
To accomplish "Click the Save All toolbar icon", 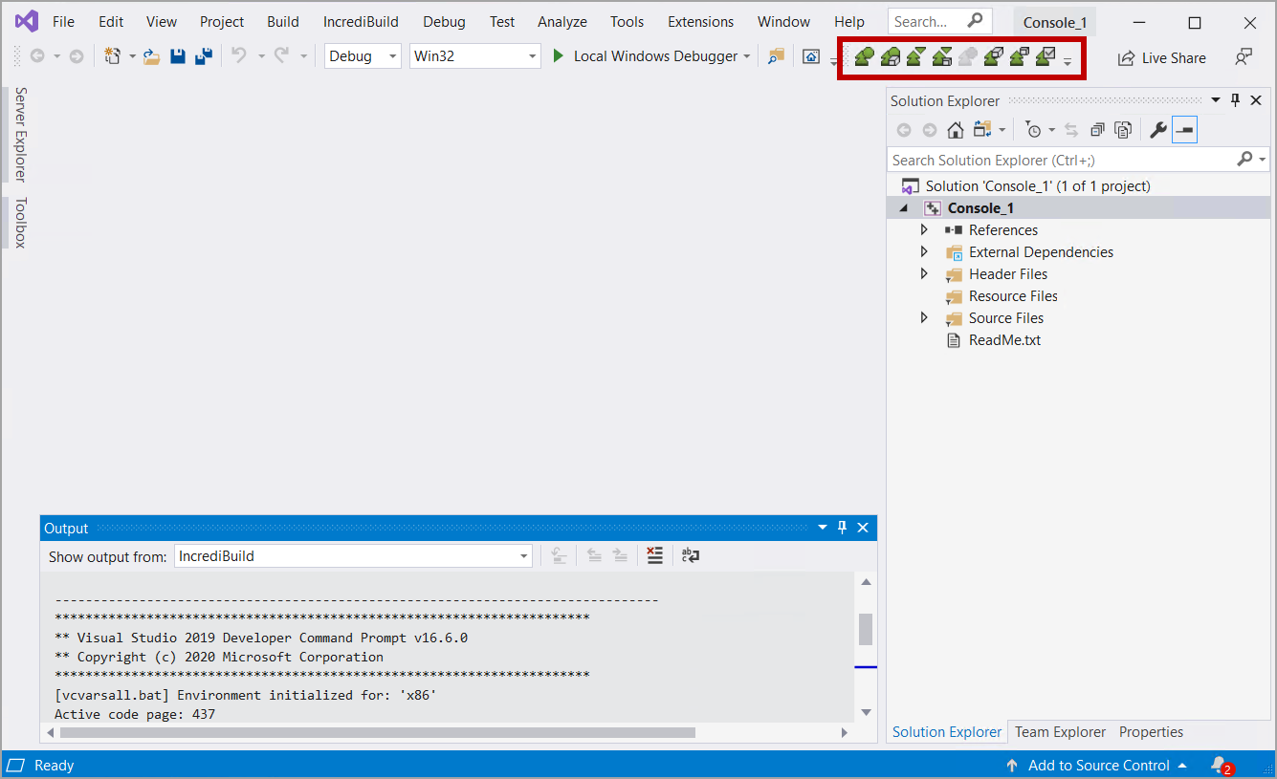I will [203, 56].
